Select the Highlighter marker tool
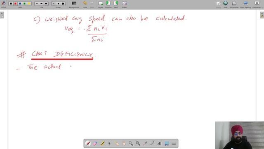264x149 pixels. (x=102, y=144)
